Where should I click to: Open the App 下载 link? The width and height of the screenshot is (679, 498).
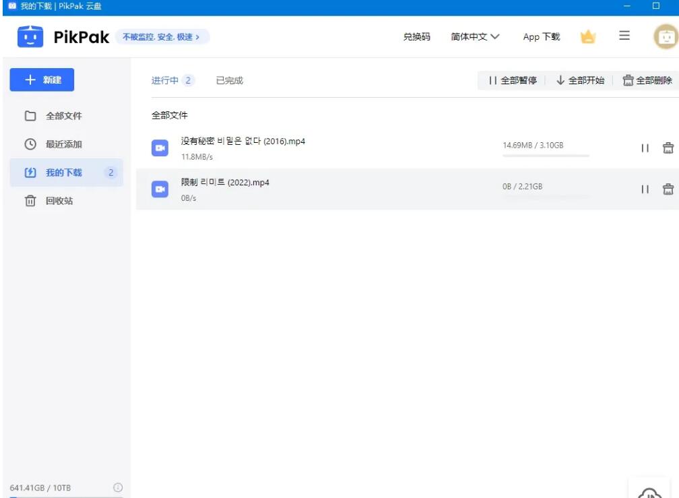(x=542, y=37)
